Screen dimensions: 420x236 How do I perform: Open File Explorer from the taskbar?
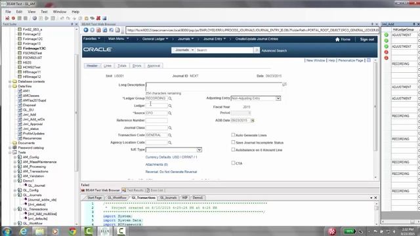point(39,231)
